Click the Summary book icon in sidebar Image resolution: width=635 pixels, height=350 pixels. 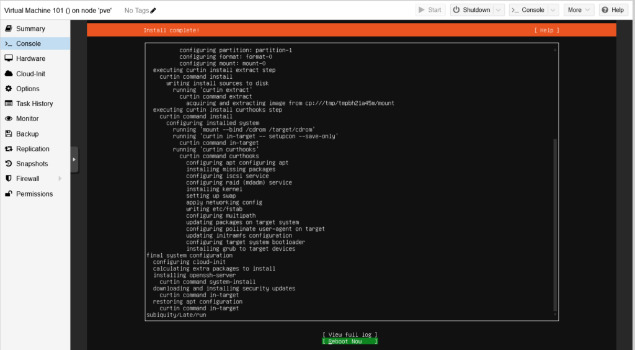[x=9, y=29]
